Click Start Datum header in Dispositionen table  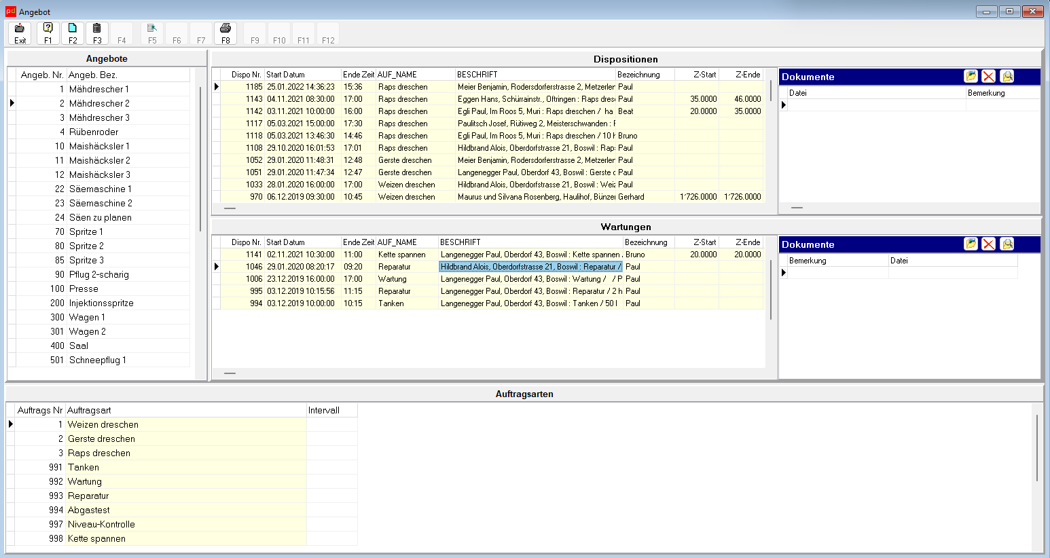[x=303, y=75]
